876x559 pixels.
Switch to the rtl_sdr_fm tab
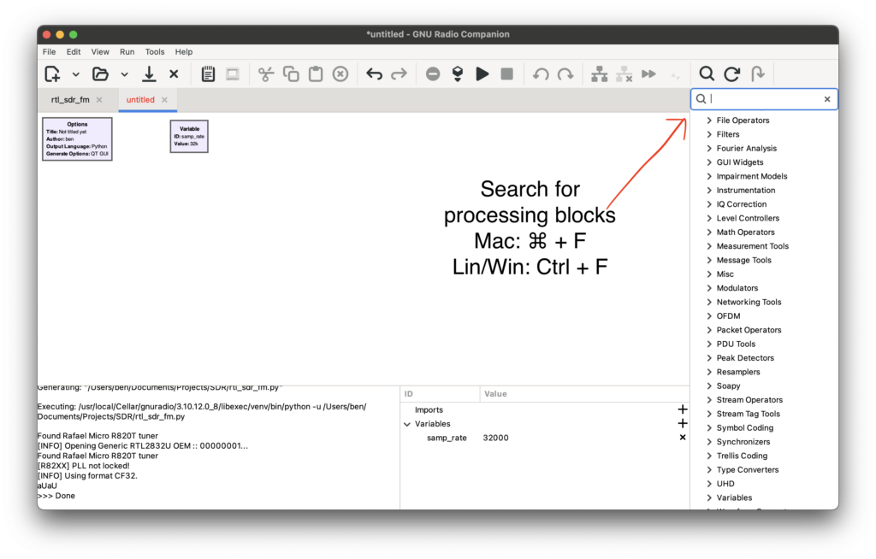click(x=70, y=100)
